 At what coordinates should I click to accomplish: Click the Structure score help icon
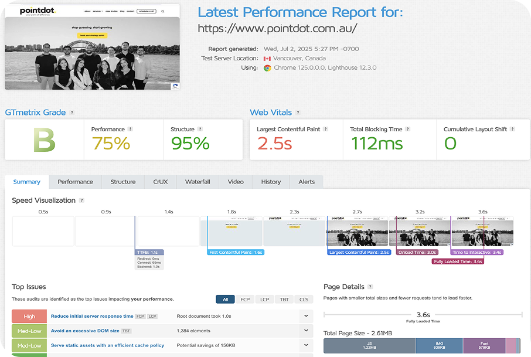tap(200, 129)
